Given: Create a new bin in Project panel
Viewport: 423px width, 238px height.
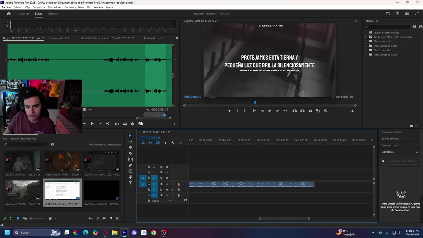Looking at the screenshot, I should [104, 218].
